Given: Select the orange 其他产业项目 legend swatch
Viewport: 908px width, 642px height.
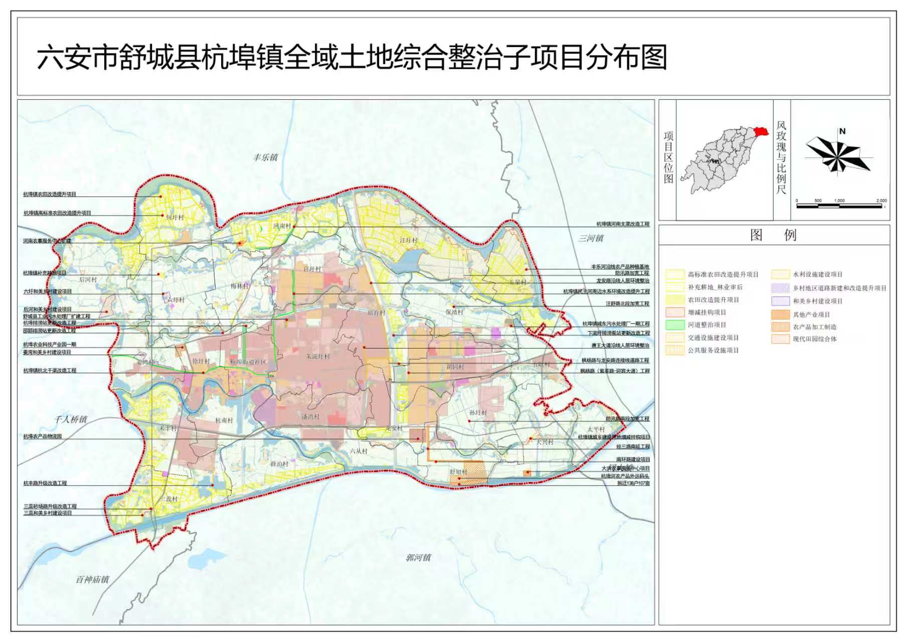Looking at the screenshot, I should coord(780,314).
